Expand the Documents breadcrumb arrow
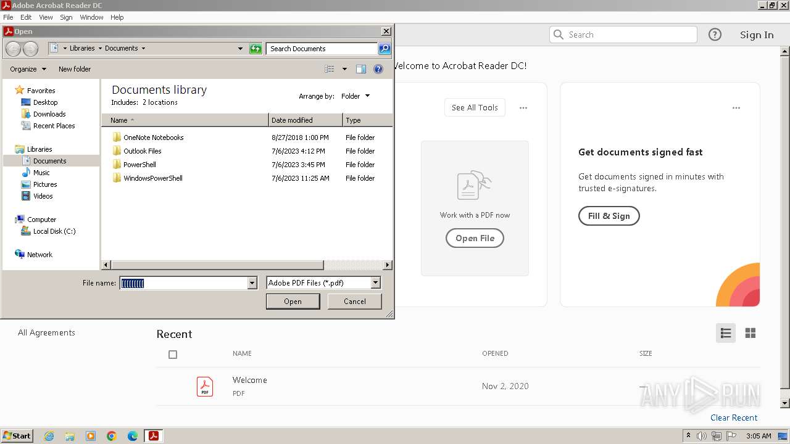790x444 pixels. (x=143, y=48)
